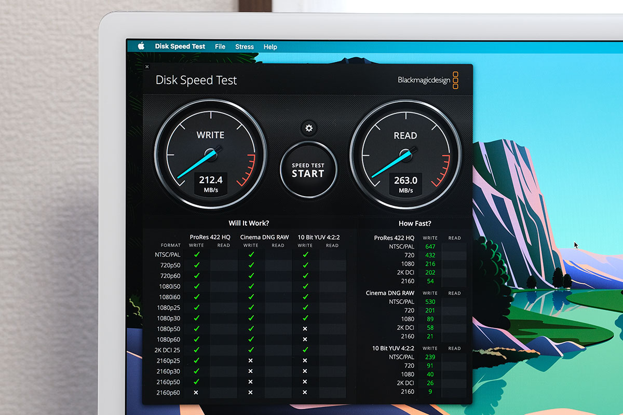
Task: Open the File menu
Action: [x=220, y=46]
